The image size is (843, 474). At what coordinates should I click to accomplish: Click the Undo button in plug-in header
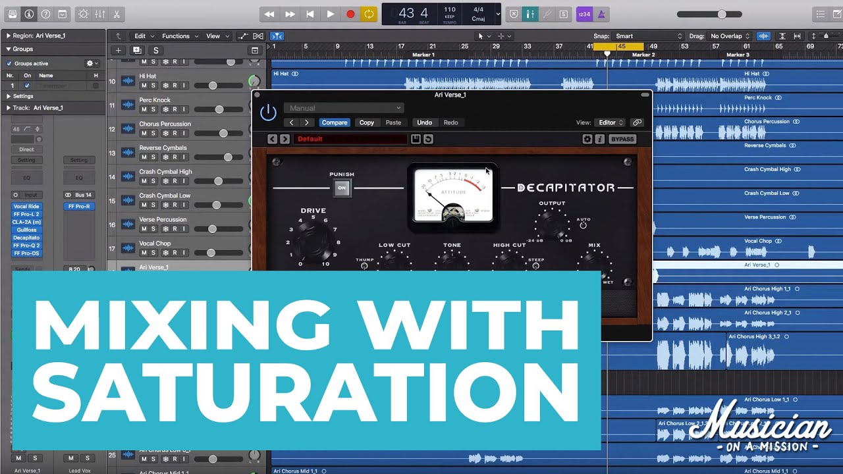(x=425, y=122)
